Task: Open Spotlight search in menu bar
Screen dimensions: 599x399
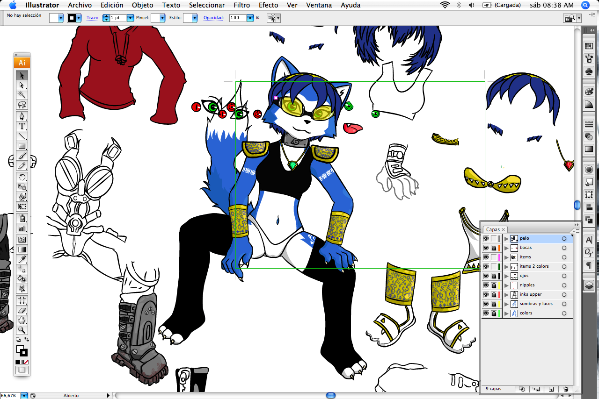Action: pyautogui.click(x=585, y=5)
